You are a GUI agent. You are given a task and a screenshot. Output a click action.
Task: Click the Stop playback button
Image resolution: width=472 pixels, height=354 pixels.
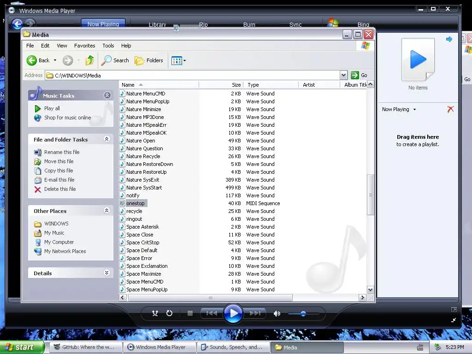point(190,313)
